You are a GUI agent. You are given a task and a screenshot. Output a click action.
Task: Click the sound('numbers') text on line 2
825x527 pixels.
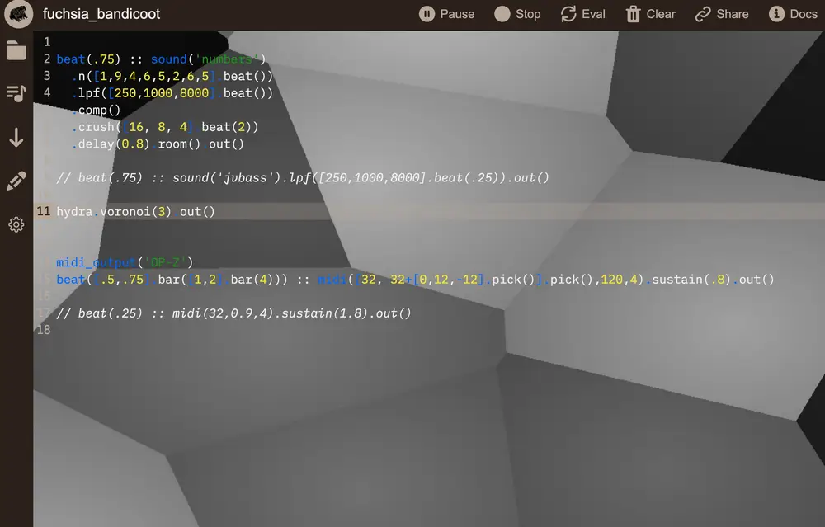tap(208, 59)
